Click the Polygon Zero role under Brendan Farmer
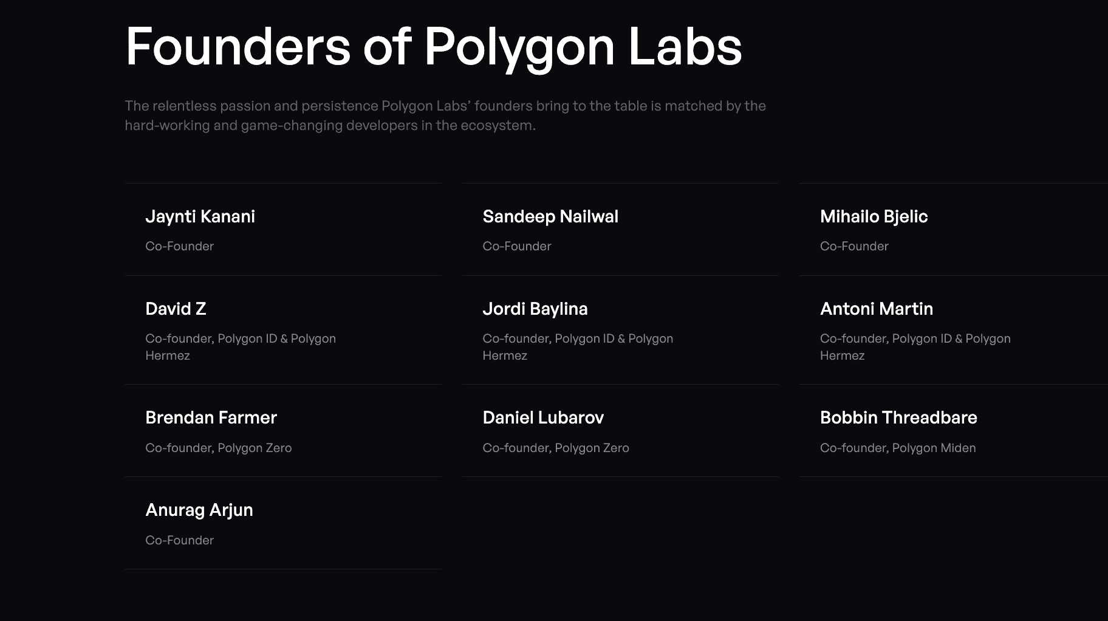Image resolution: width=1108 pixels, height=621 pixels. click(x=218, y=448)
